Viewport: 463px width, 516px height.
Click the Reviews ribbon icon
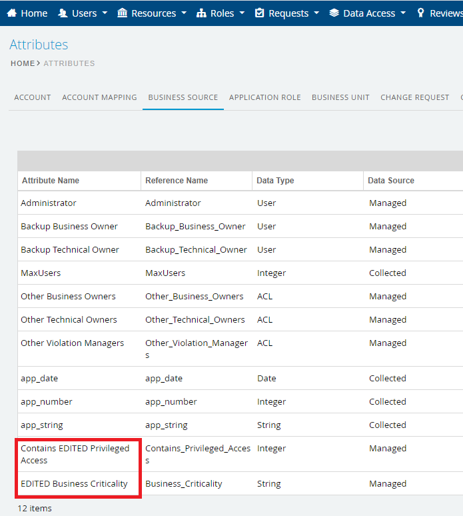pos(420,13)
